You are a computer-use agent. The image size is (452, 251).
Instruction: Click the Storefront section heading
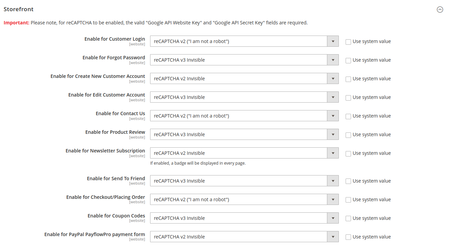[x=19, y=9]
